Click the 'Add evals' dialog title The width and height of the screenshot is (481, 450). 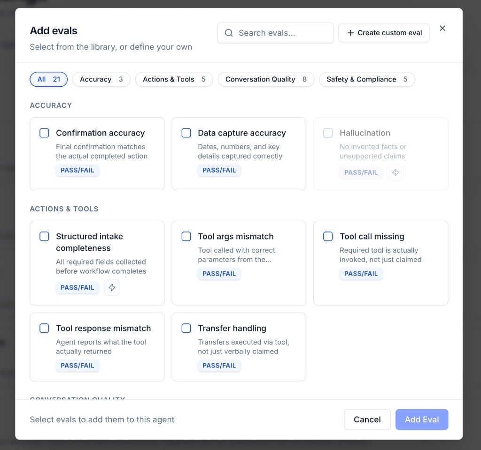click(54, 30)
